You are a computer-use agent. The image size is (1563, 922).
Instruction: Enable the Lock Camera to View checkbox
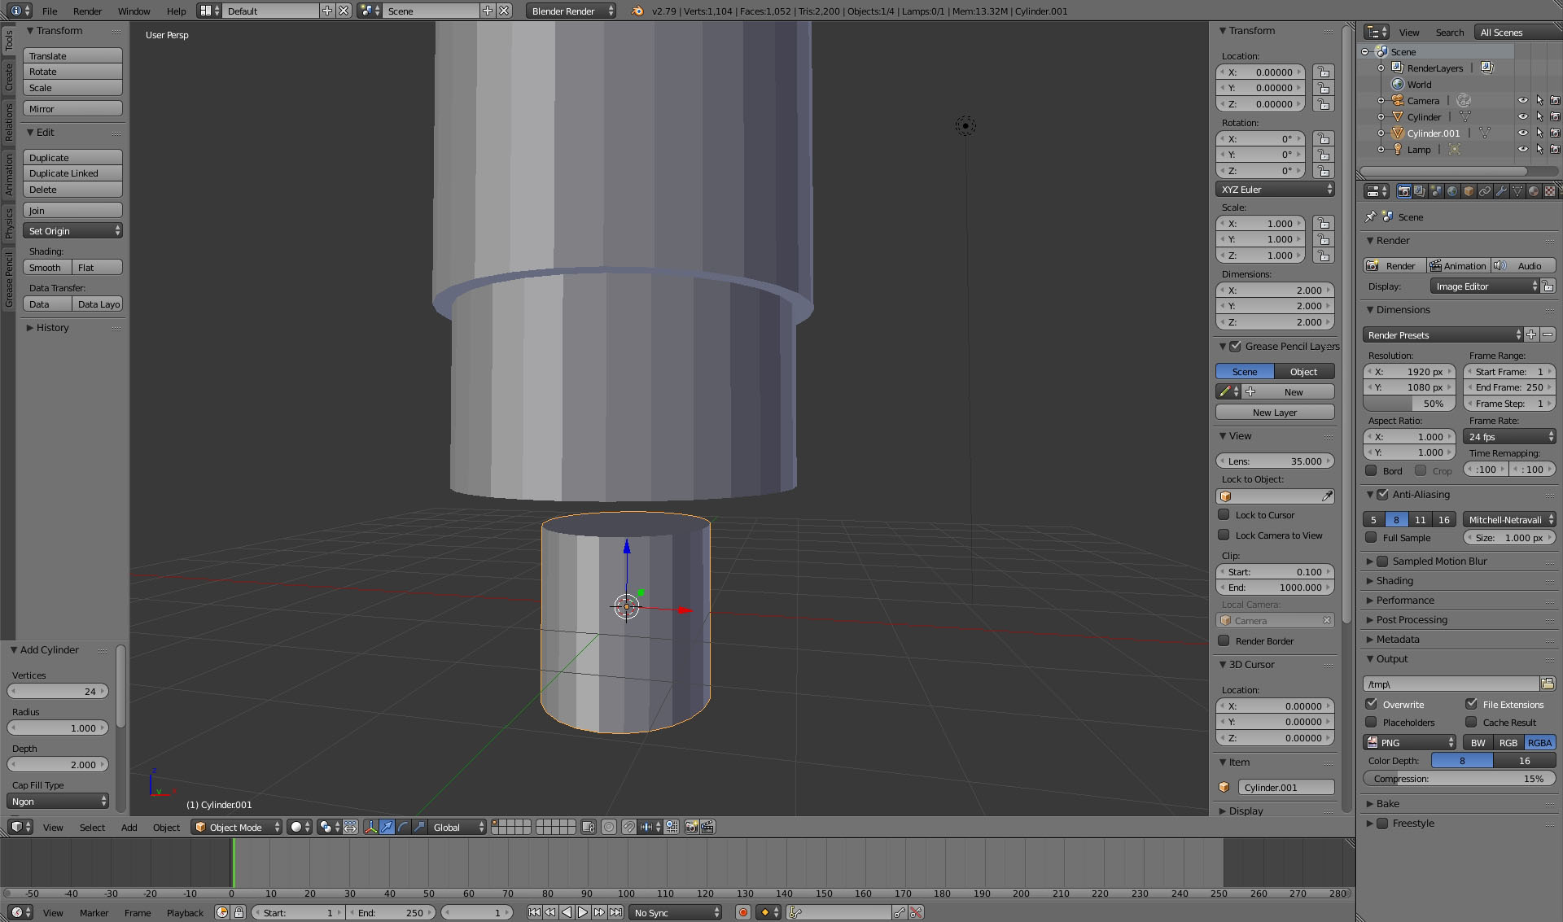tap(1224, 535)
